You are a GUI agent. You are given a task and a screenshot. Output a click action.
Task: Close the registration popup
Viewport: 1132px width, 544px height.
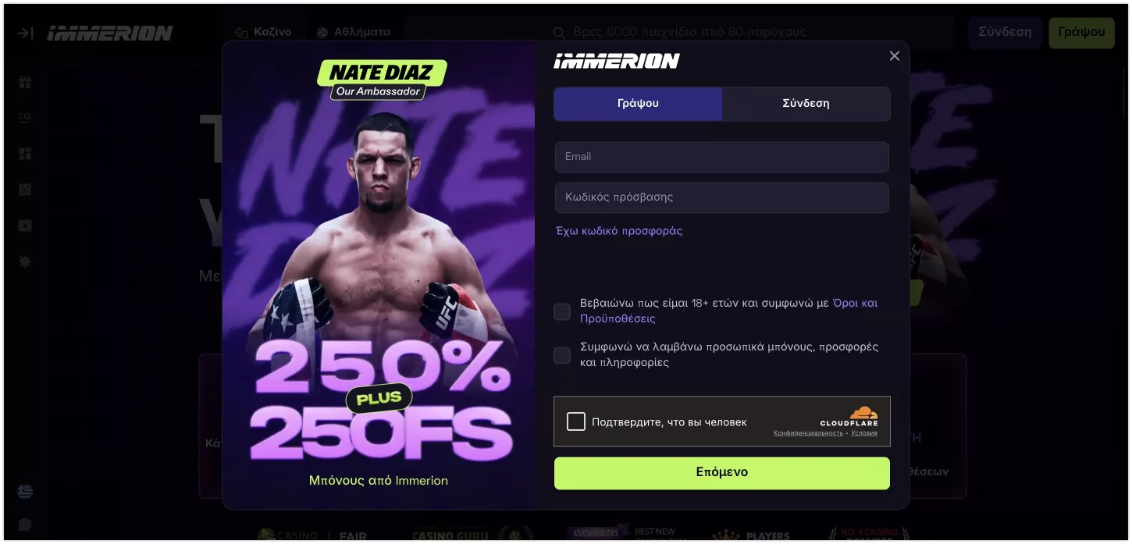(895, 55)
